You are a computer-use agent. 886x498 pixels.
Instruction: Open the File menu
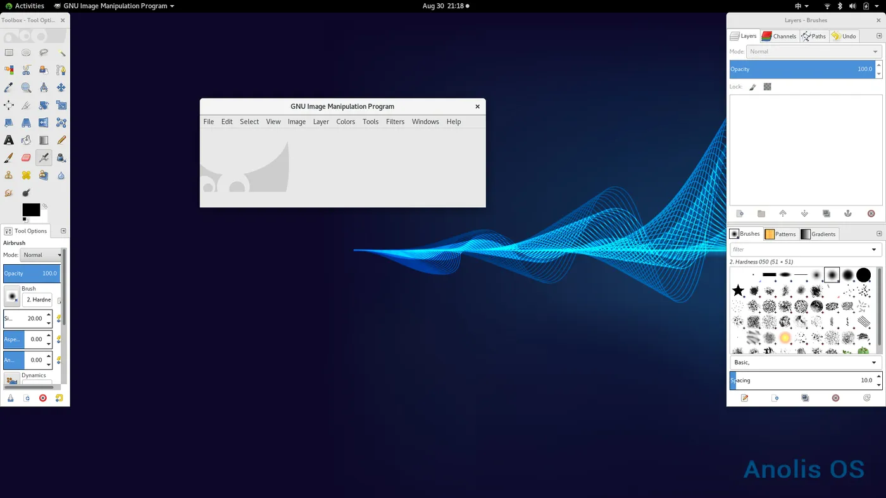coord(208,122)
